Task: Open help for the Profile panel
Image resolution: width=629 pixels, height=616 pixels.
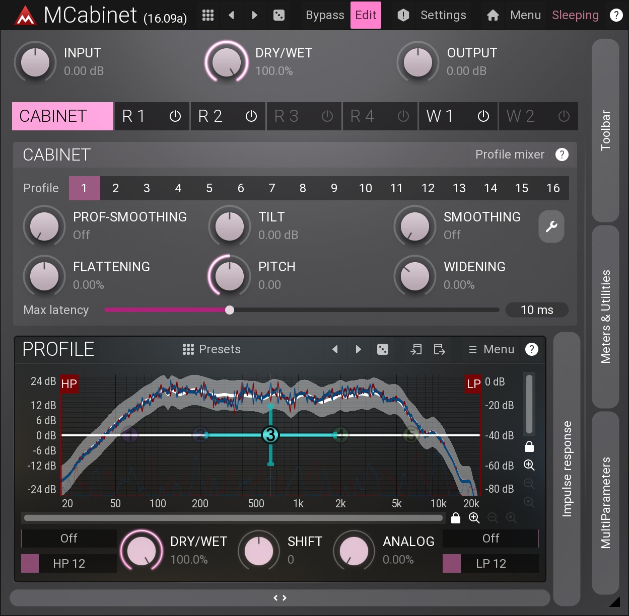Action: point(532,349)
